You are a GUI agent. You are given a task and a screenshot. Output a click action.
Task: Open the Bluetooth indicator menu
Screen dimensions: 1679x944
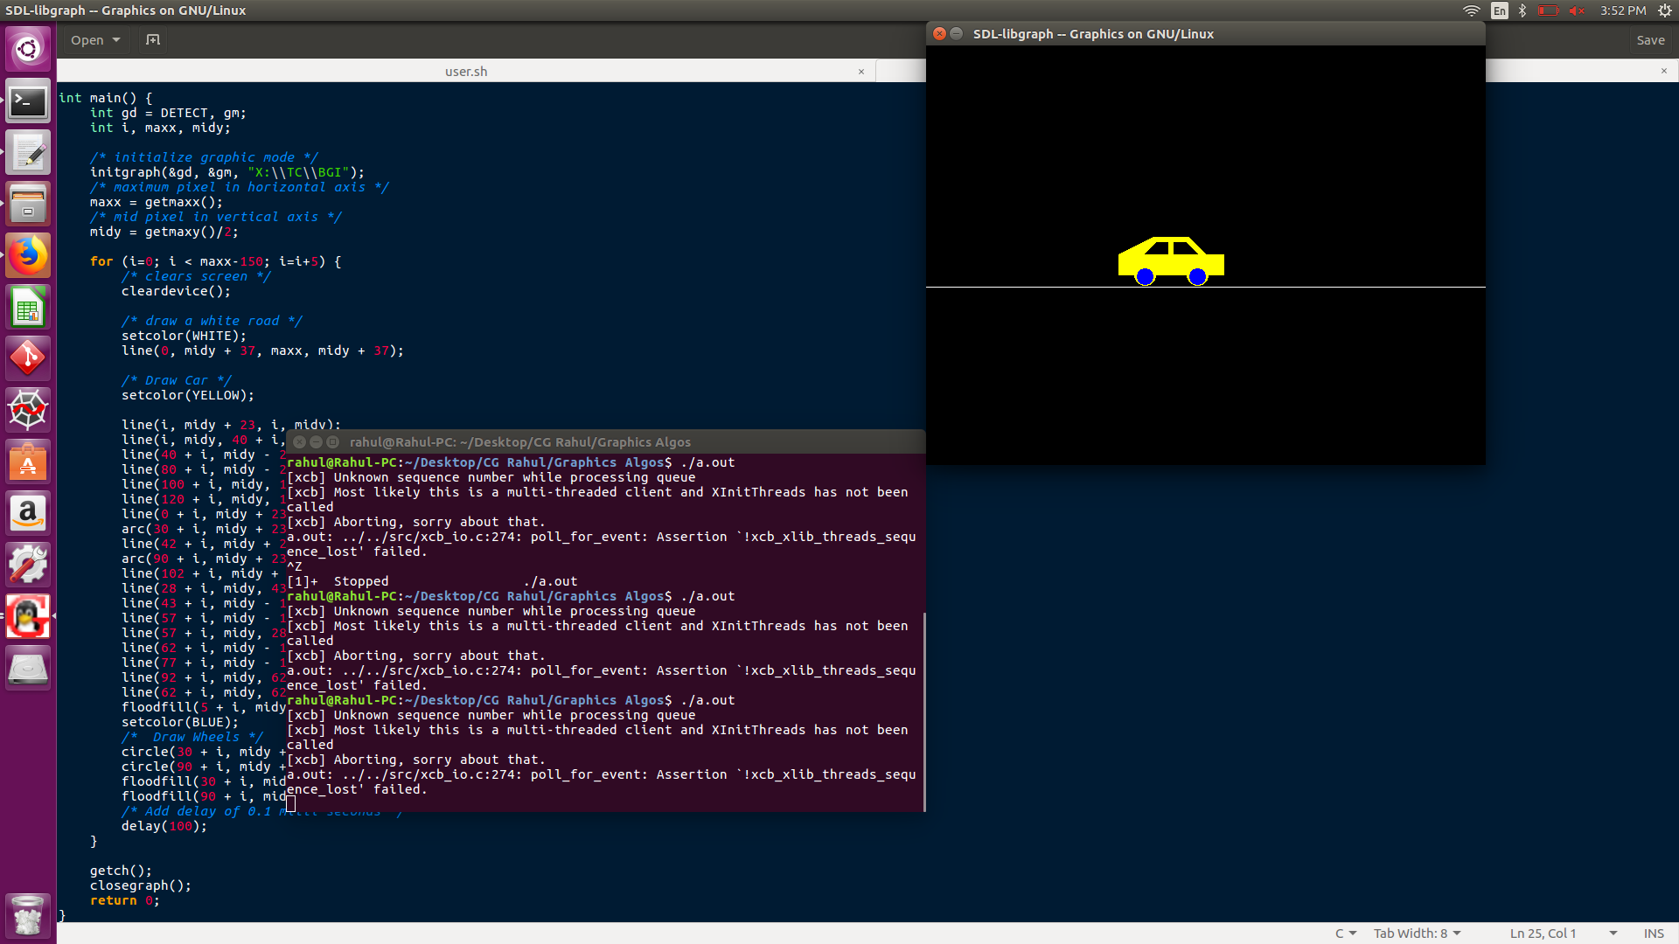[1522, 10]
